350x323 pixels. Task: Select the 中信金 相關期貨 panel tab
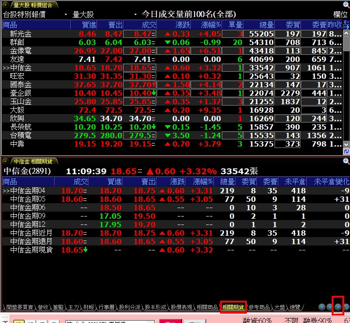click(33, 161)
